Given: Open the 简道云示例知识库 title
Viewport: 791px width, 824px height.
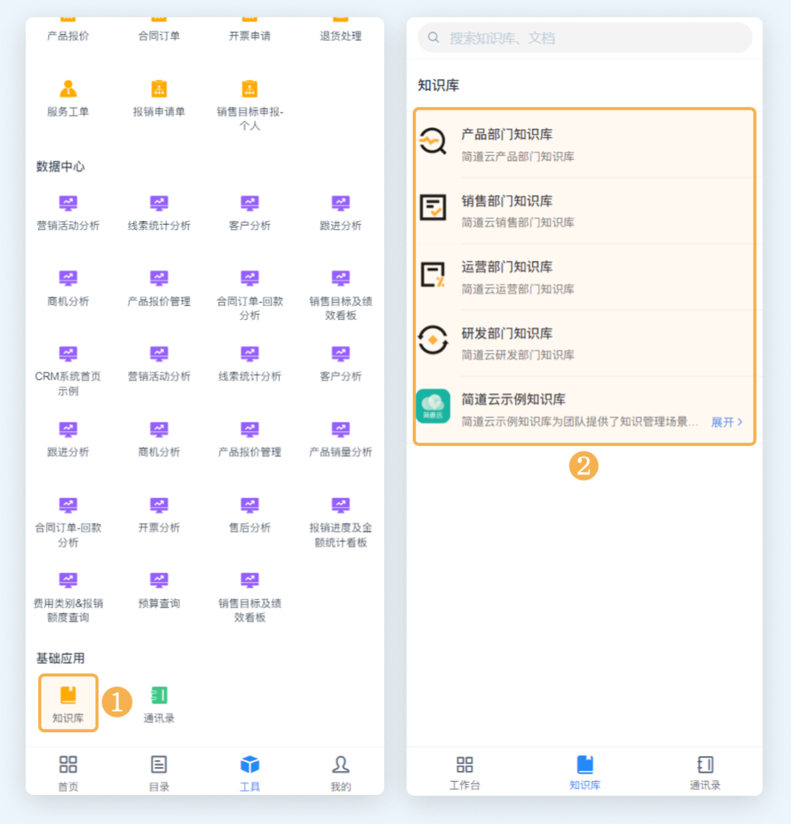Looking at the screenshot, I should pyautogui.click(x=514, y=399).
